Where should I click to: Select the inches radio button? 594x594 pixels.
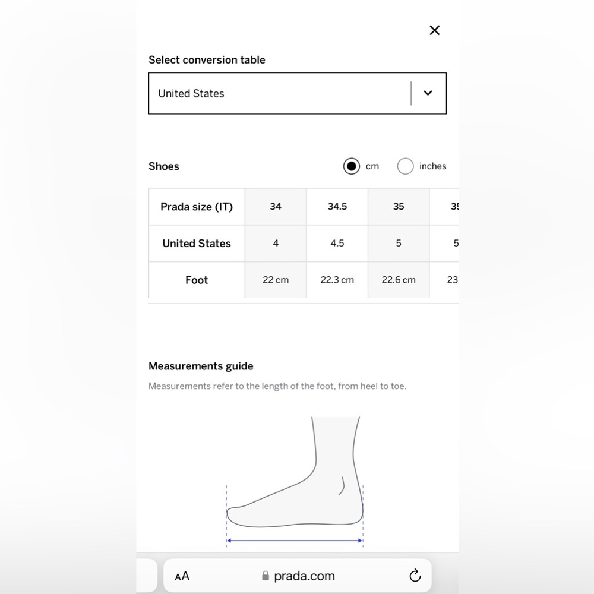click(405, 166)
